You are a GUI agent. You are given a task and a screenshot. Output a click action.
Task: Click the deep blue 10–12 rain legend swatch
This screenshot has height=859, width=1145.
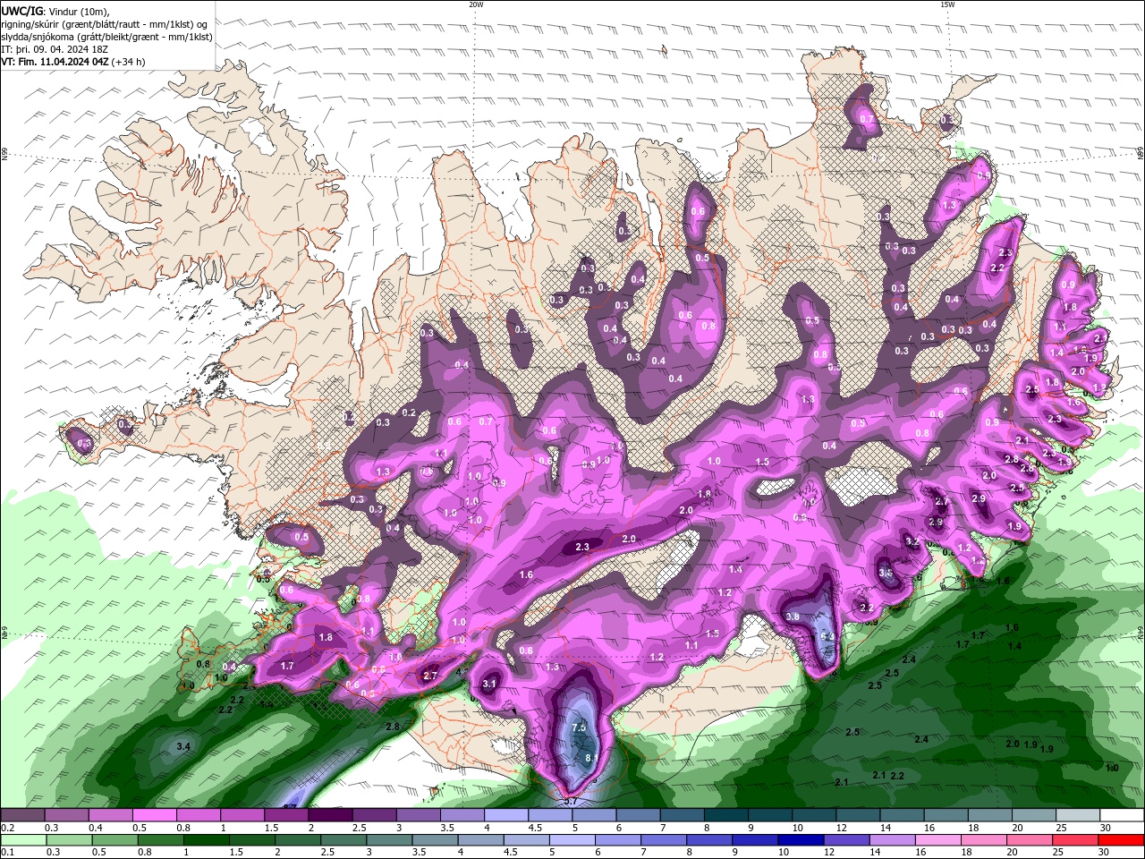(x=801, y=840)
